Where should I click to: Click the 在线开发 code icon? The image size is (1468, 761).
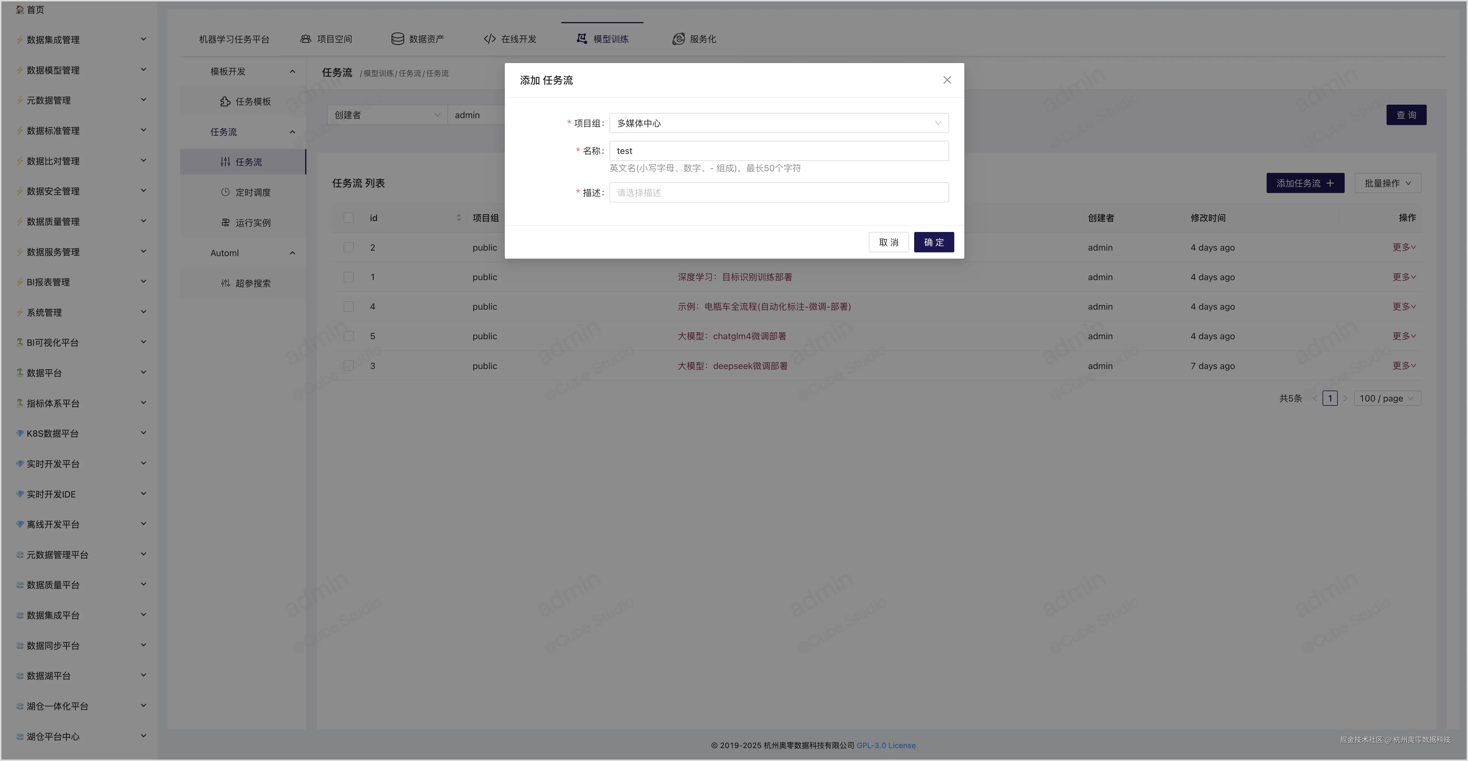489,39
